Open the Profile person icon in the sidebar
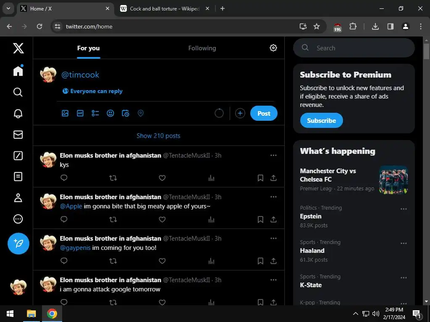 point(18,198)
